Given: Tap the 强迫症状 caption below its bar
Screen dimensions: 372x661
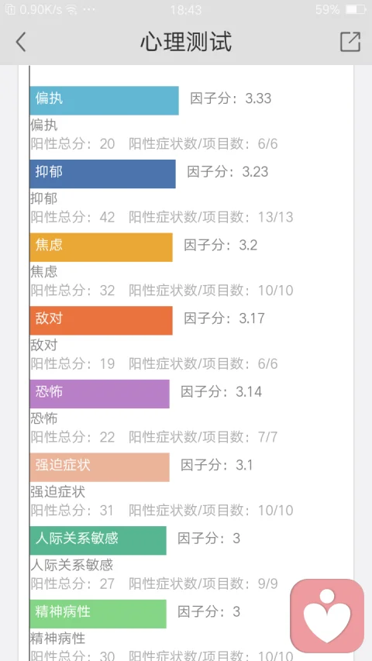Looking at the screenshot, I should (x=58, y=492).
